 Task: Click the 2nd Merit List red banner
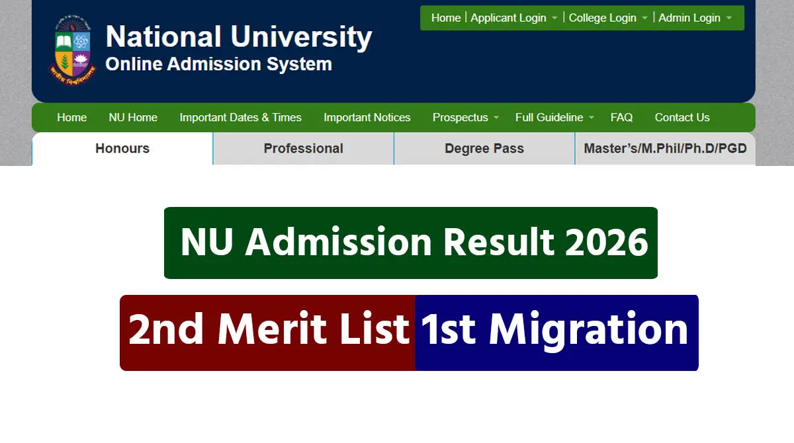pos(267,333)
